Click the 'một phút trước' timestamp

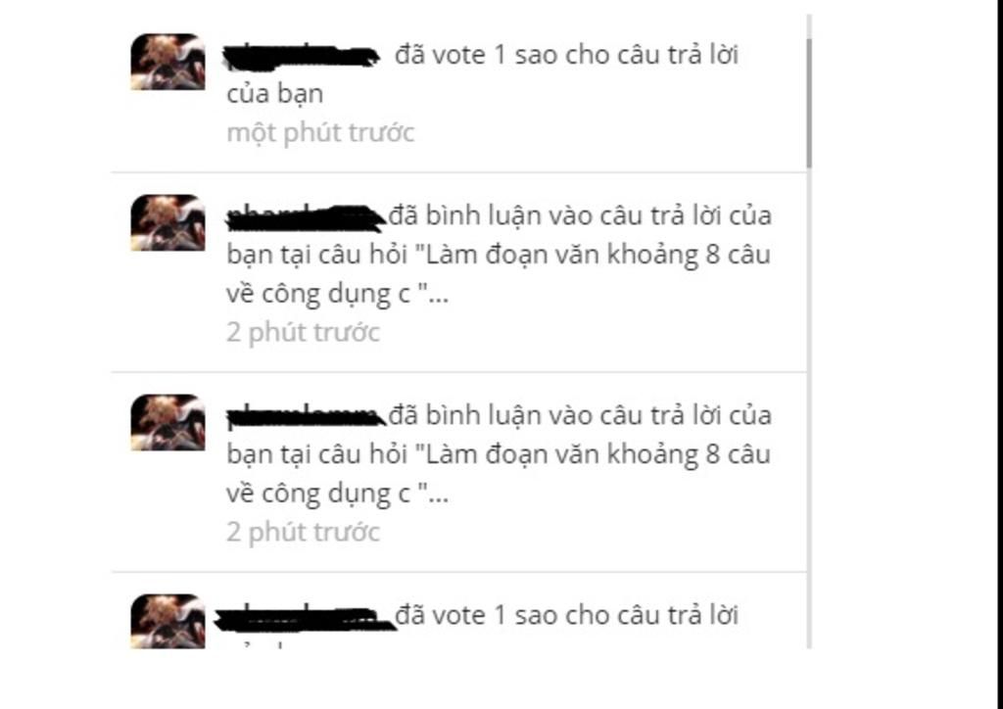pyautogui.click(x=320, y=133)
